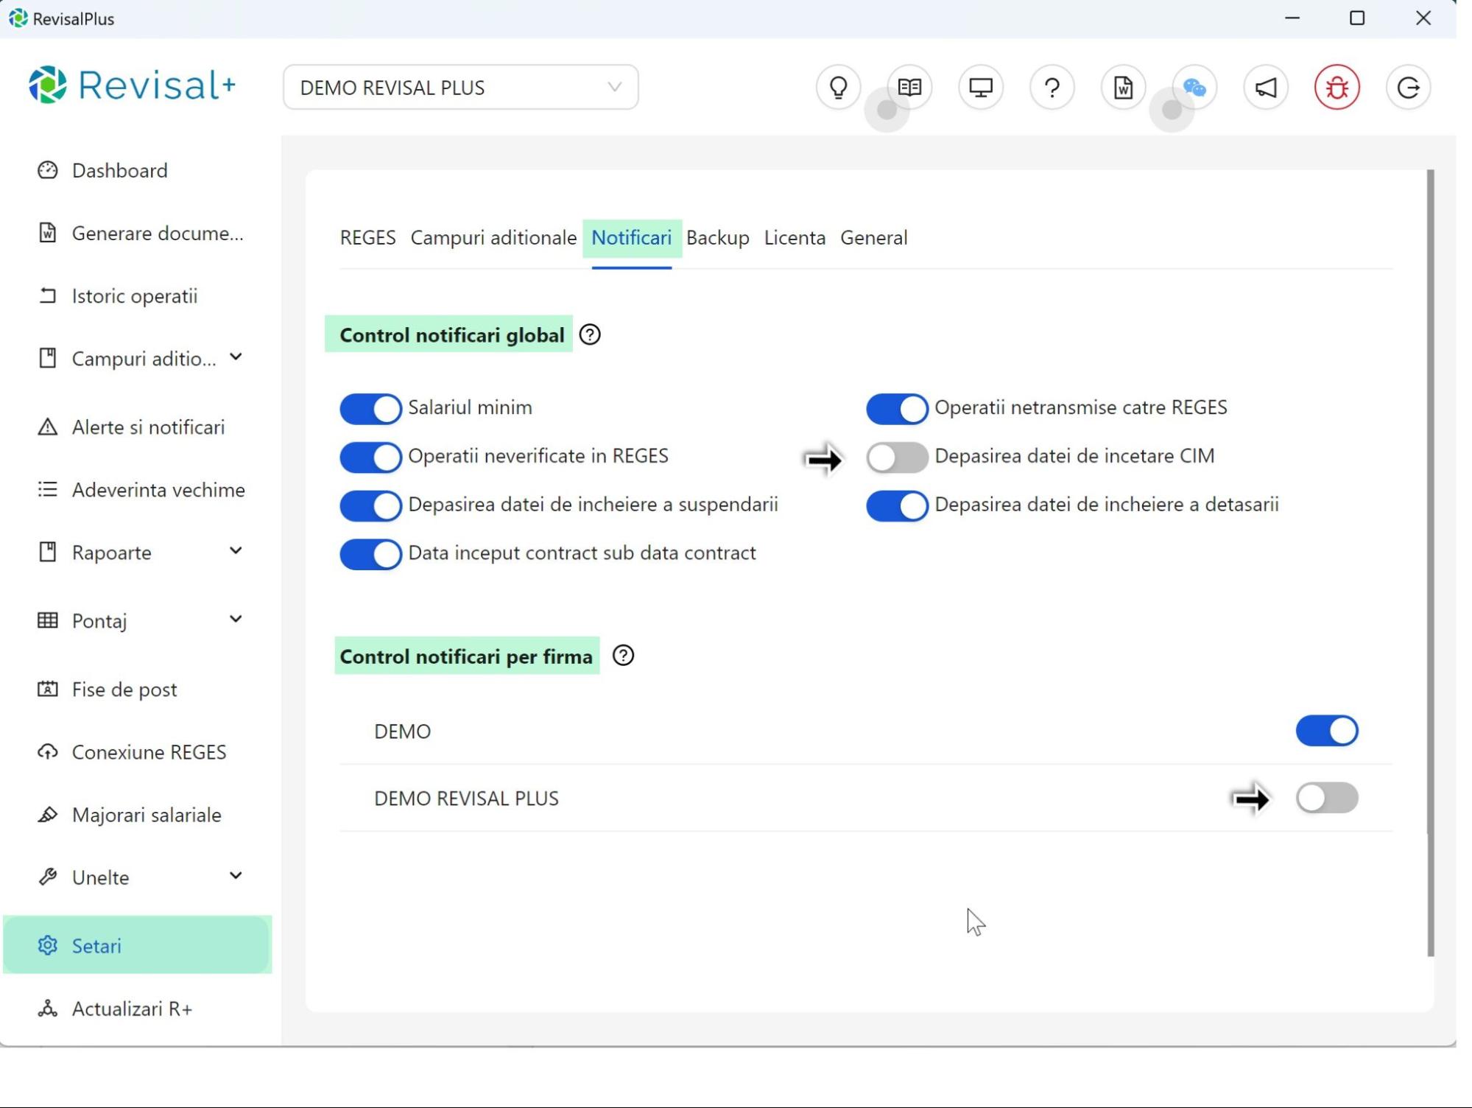Report a bug with the red bug icon
The image size is (1472, 1108).
click(x=1337, y=87)
